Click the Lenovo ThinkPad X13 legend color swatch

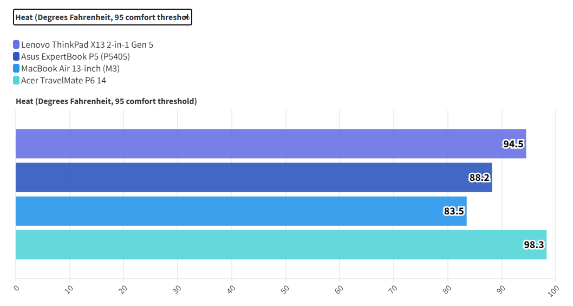tap(16, 44)
